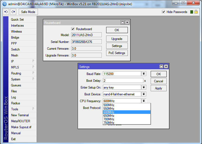The height and width of the screenshot is (144, 202).
Task: Open New Terminal from sidebar
Action: pyautogui.click(x=20, y=115)
